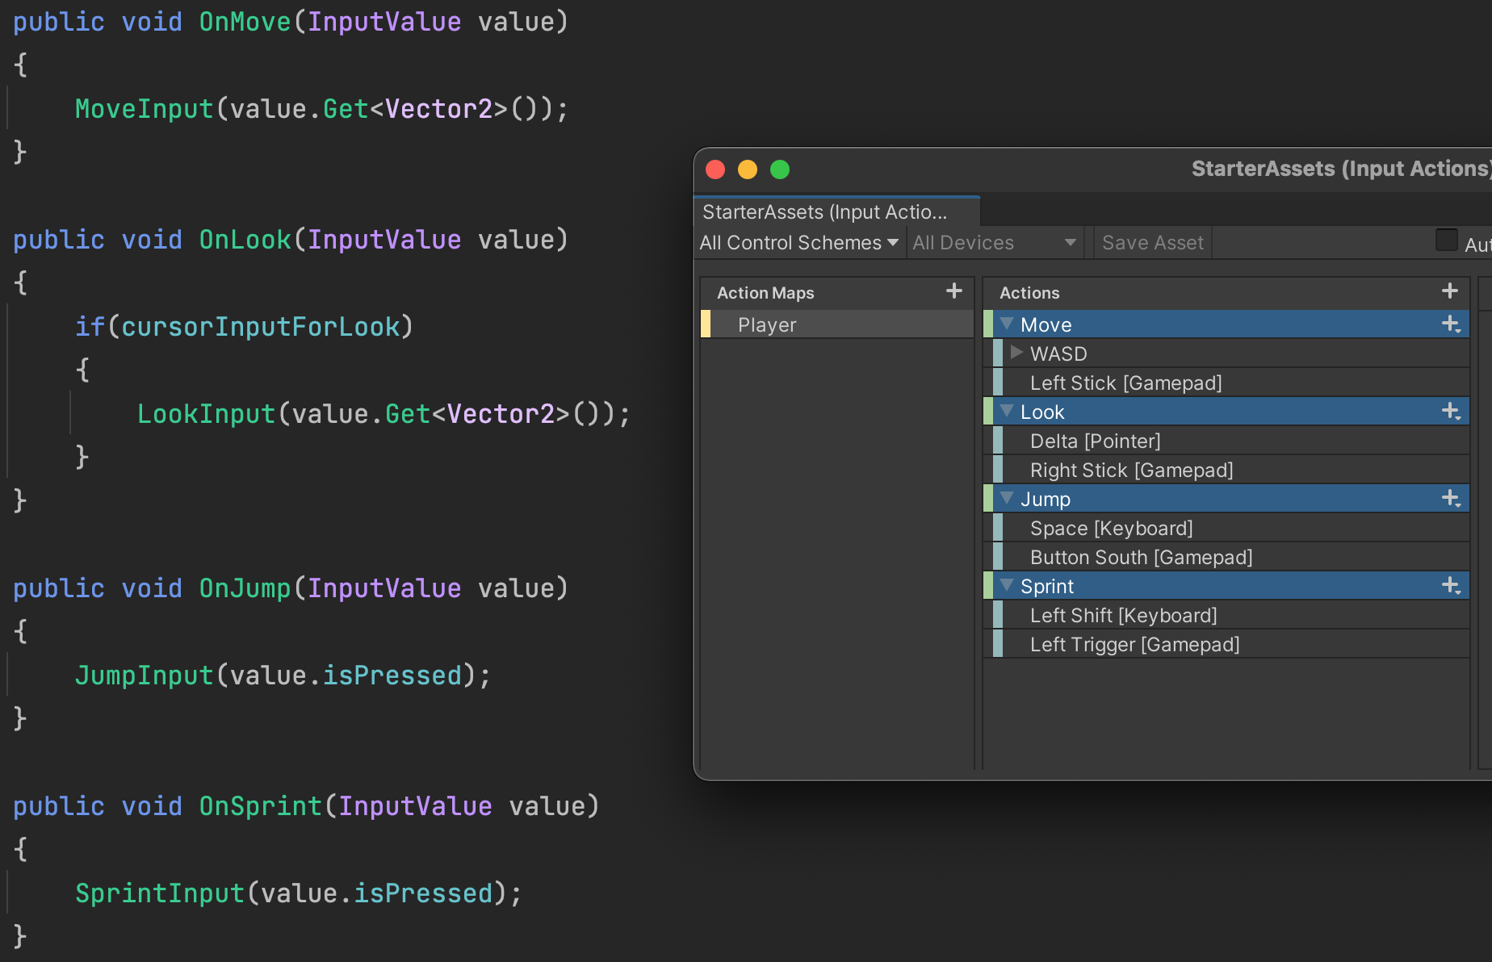Image resolution: width=1492 pixels, height=962 pixels.
Task: Select the Space [Keyboard] binding
Action: pos(1111,529)
